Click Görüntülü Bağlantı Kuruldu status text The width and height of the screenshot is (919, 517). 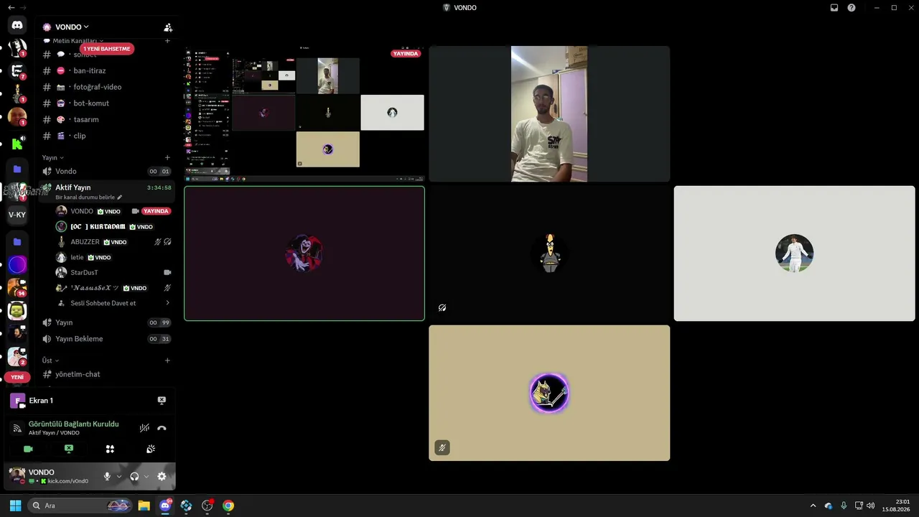[73, 424]
